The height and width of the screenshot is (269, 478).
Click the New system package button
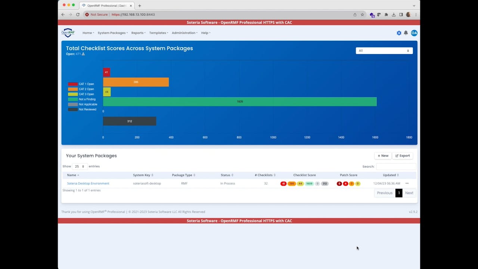coord(383,156)
